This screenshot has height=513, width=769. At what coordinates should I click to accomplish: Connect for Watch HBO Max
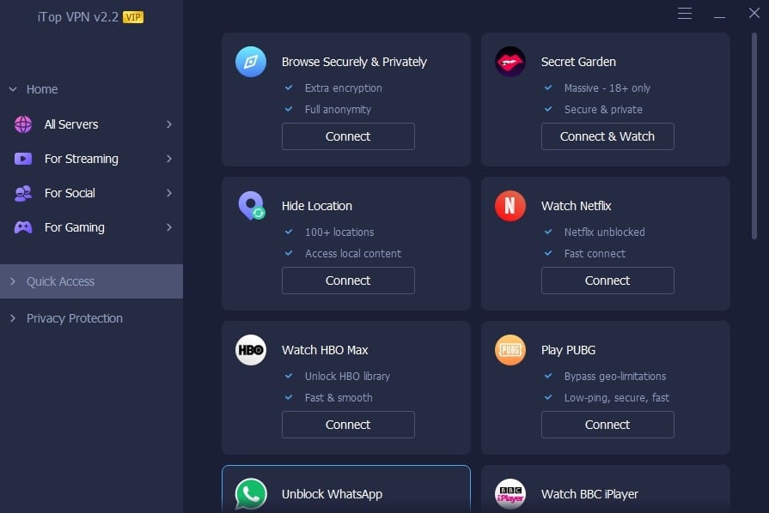pos(348,425)
